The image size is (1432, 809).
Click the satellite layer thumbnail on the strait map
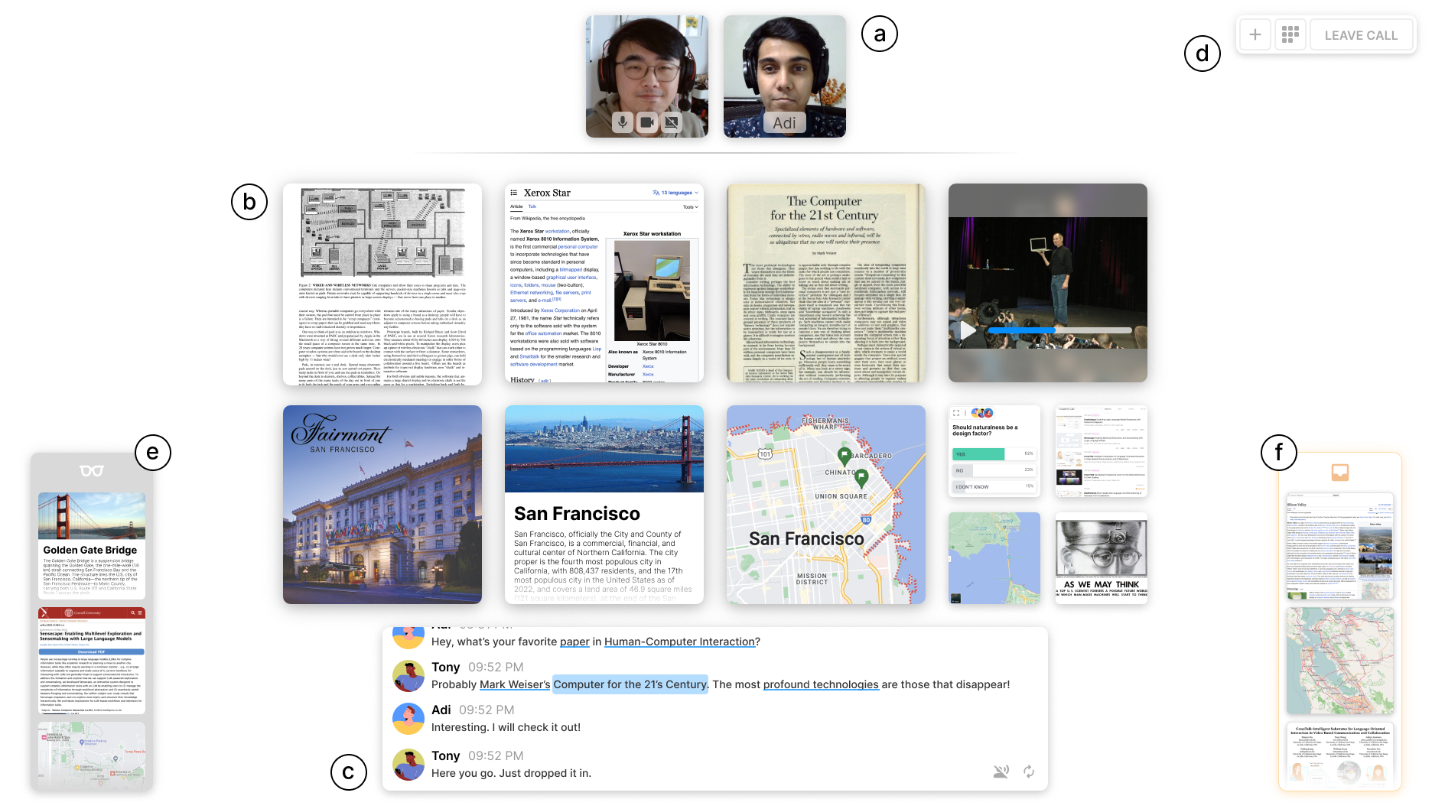[x=955, y=598]
